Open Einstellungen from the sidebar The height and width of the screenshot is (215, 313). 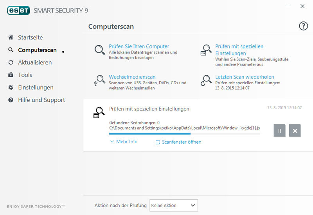click(x=36, y=87)
